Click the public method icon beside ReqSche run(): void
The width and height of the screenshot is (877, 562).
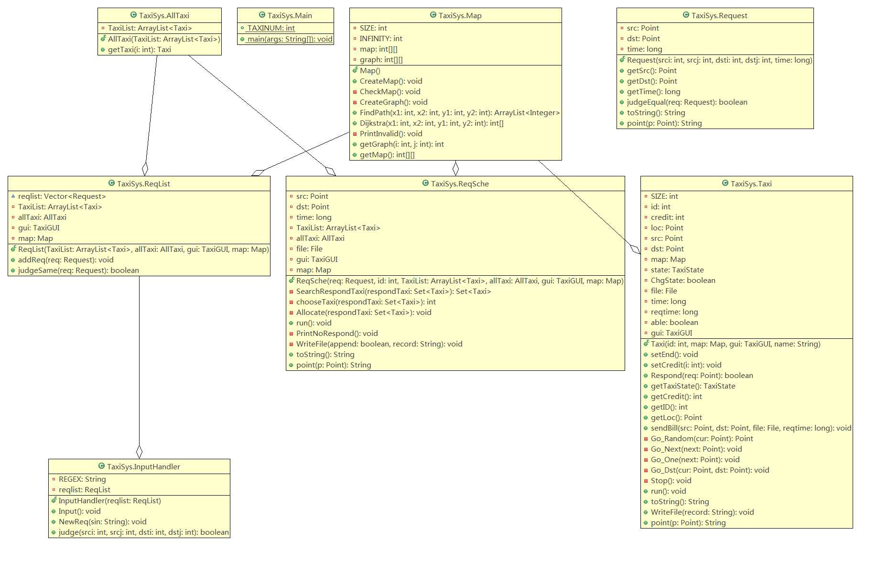[x=292, y=323]
